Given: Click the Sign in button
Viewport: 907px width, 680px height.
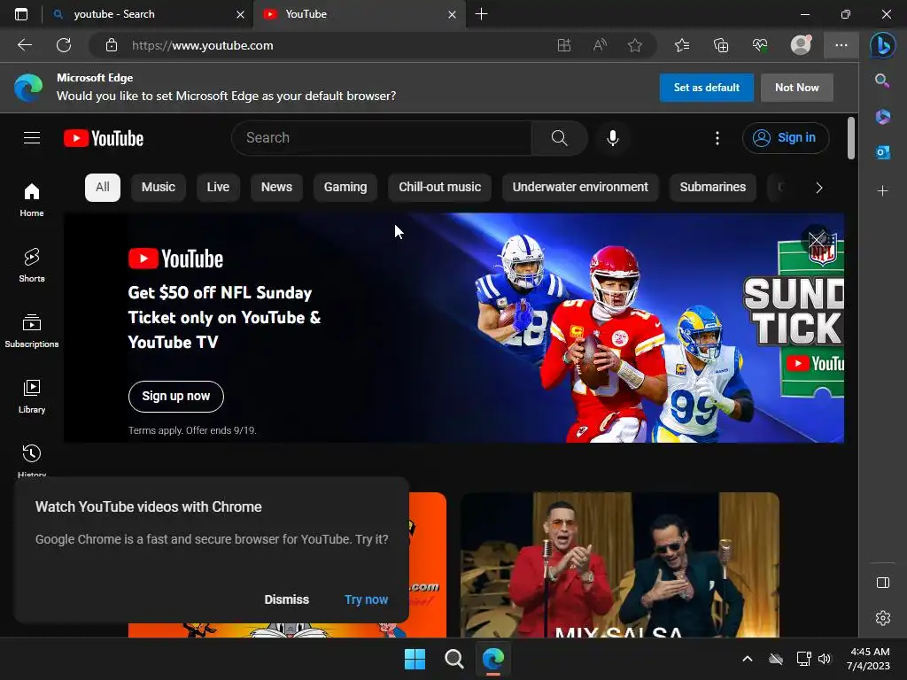Looking at the screenshot, I should [x=786, y=137].
